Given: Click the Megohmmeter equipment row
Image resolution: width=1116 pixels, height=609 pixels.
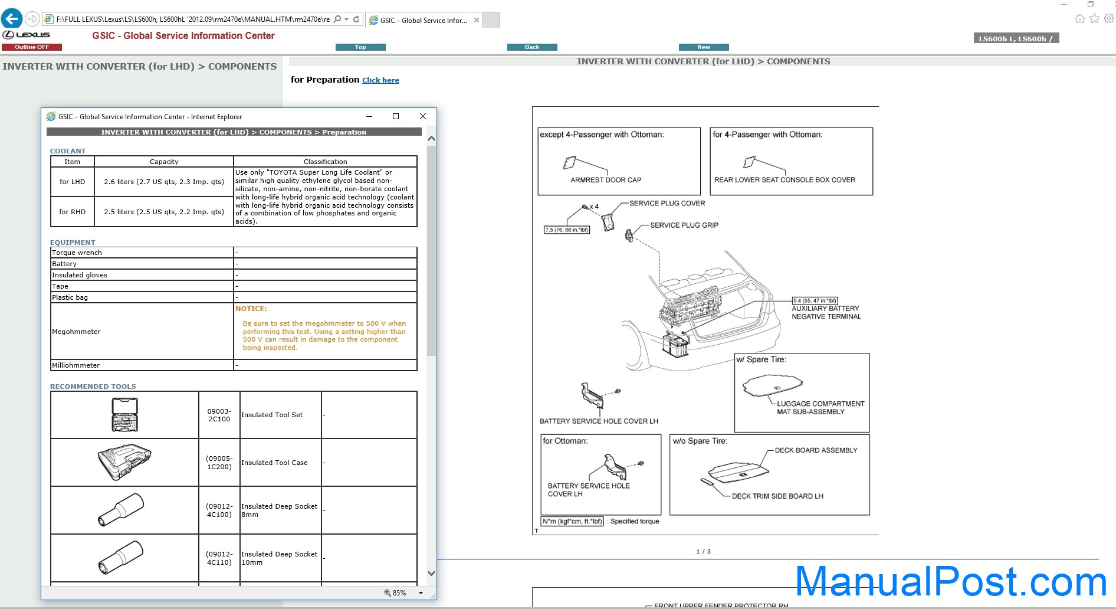Looking at the screenshot, I should coord(234,331).
